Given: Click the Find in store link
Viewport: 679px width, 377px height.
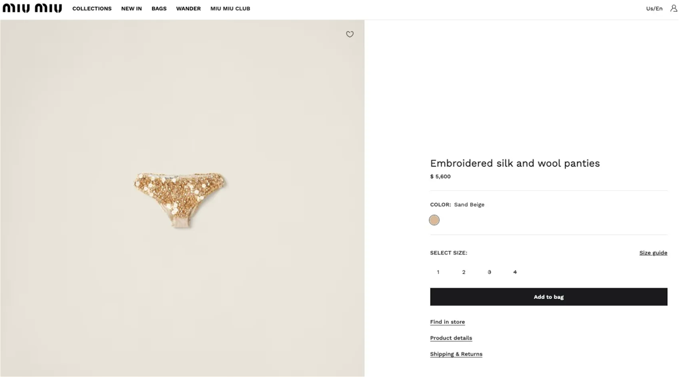Looking at the screenshot, I should [x=447, y=322].
